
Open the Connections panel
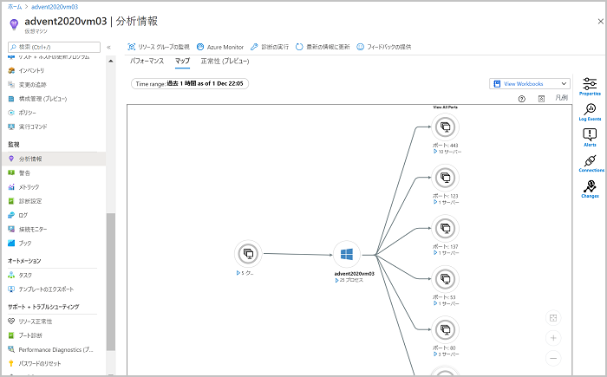pos(591,163)
